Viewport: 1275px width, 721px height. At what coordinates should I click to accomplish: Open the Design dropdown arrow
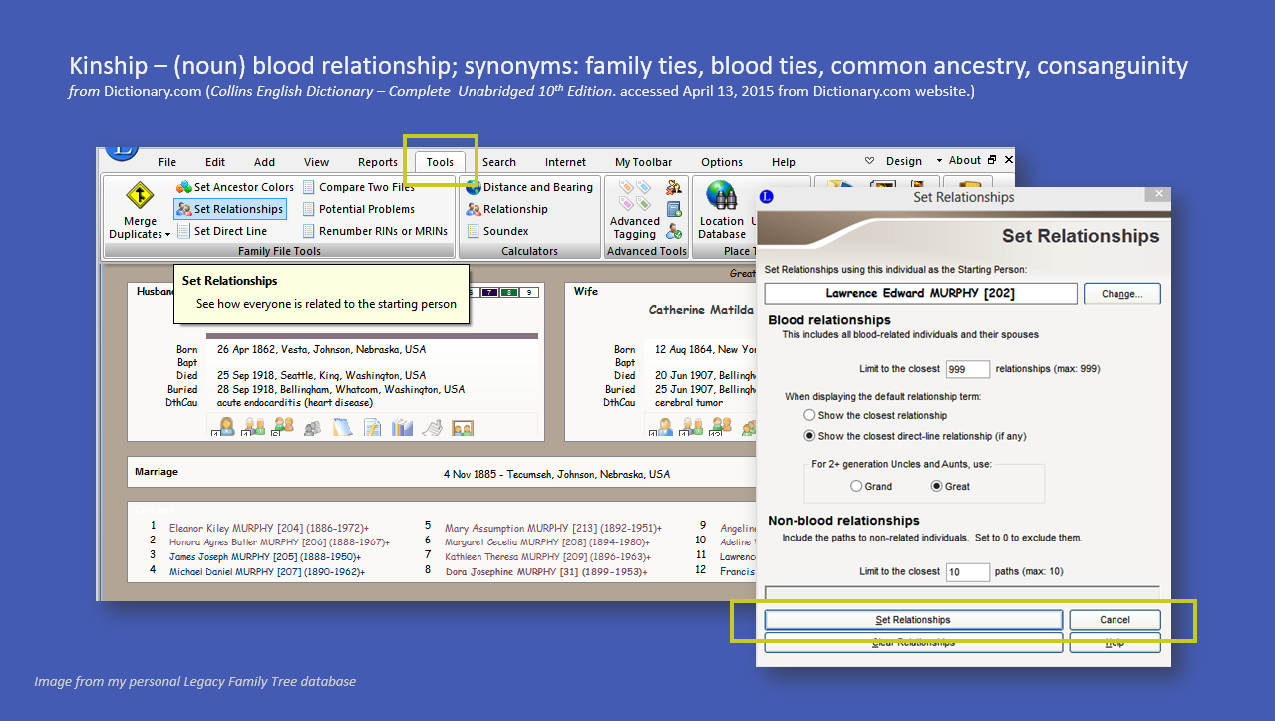click(939, 161)
